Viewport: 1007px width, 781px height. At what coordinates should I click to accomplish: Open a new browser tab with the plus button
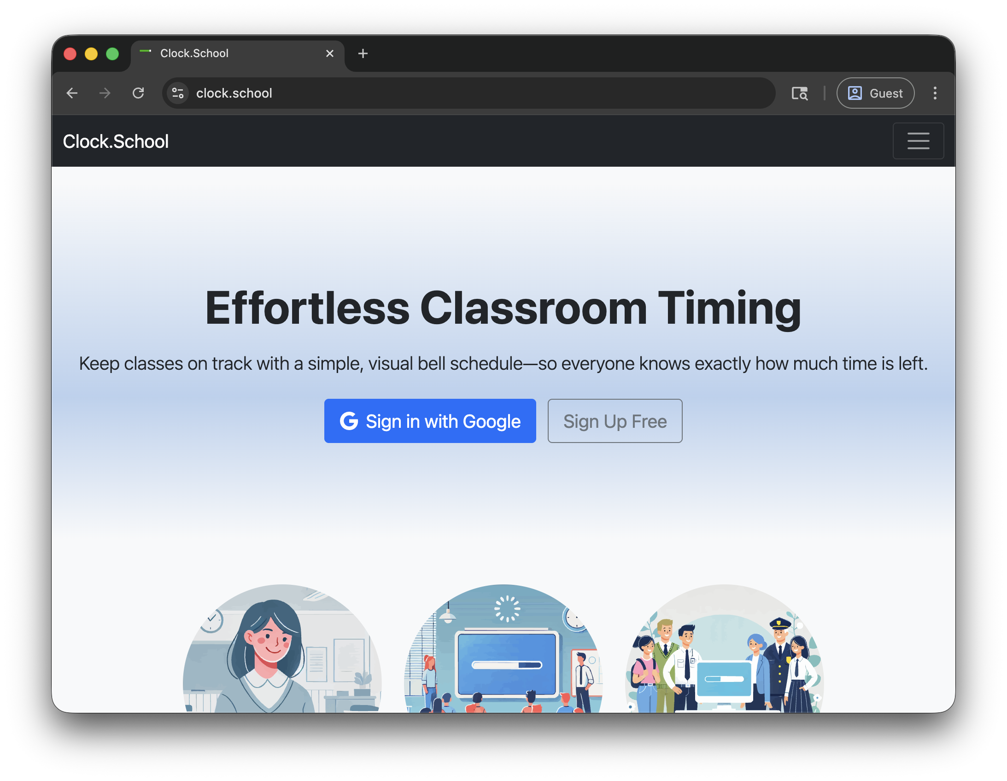pyautogui.click(x=363, y=53)
